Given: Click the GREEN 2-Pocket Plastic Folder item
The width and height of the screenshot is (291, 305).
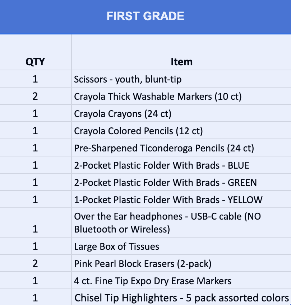Looking at the screenshot, I should (x=165, y=183).
